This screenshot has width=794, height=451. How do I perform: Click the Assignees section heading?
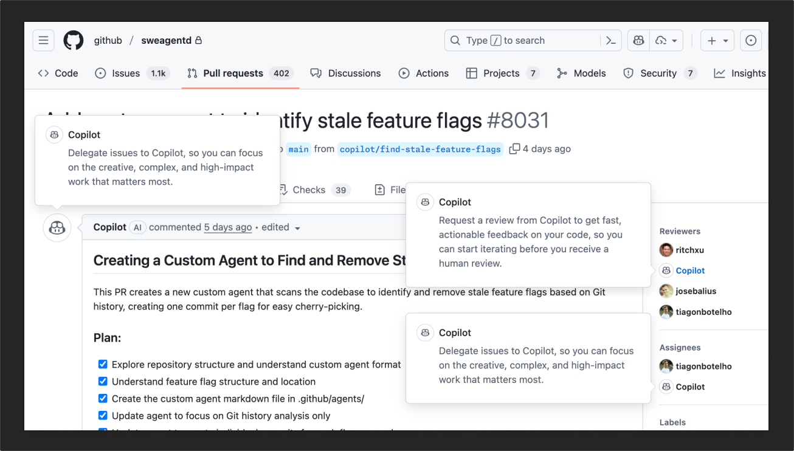click(680, 348)
